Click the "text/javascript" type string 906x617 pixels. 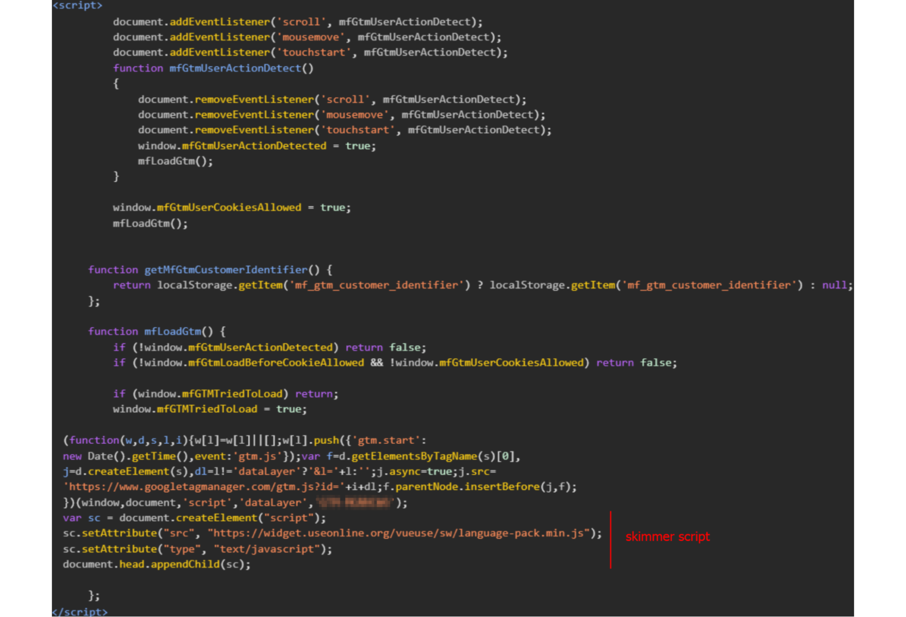tap(266, 549)
